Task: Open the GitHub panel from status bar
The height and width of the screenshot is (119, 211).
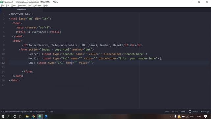Action: pos(194,112)
